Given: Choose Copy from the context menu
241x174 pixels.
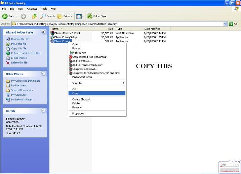Looking at the screenshot, I should tap(75, 93).
